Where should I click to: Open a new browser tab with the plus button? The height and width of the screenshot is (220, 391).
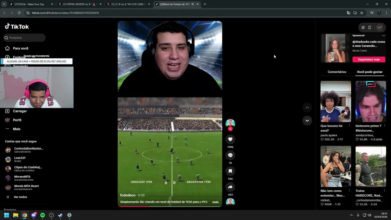pos(205,4)
